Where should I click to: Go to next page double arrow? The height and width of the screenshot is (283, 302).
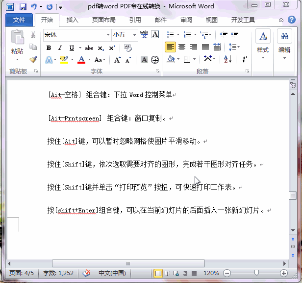[x=293, y=255]
